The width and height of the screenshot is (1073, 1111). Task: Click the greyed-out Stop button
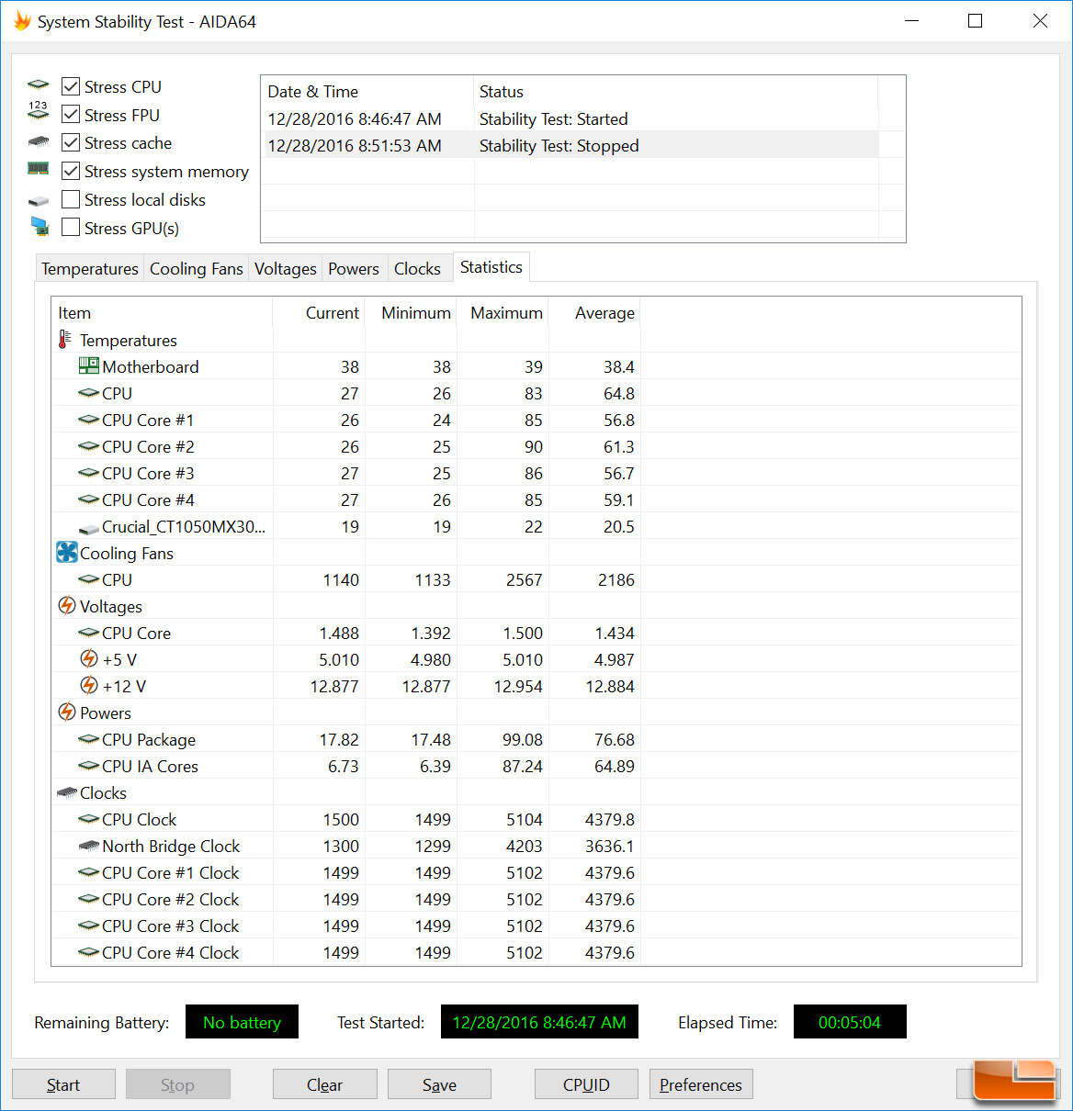[178, 1084]
